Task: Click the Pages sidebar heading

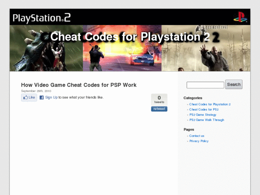Action: (189, 130)
